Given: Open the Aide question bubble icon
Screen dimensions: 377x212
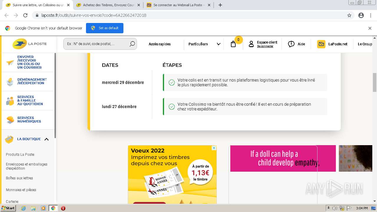Looking at the screenshot, I should (x=291, y=44).
